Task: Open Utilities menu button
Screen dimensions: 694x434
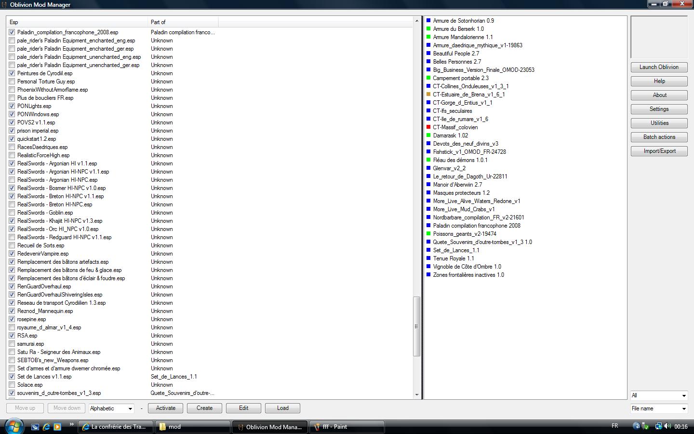Action: (x=659, y=123)
